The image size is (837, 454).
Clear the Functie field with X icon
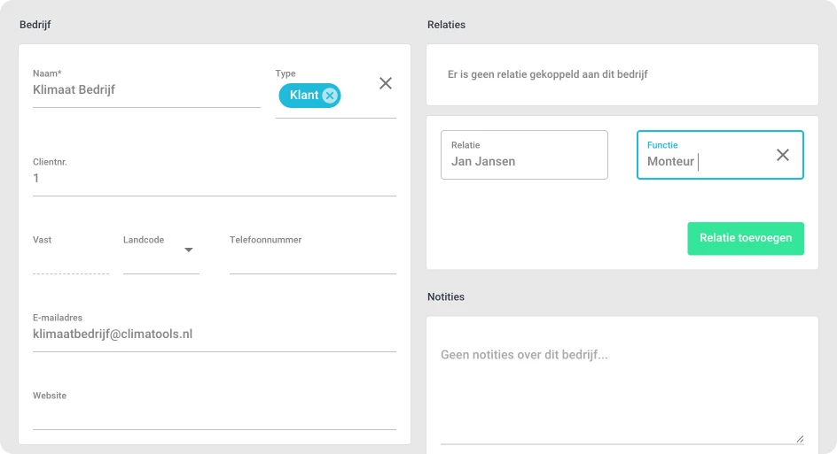click(x=783, y=155)
